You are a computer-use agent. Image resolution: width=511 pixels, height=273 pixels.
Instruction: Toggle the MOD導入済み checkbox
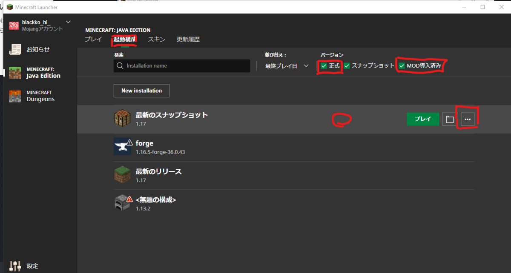402,66
